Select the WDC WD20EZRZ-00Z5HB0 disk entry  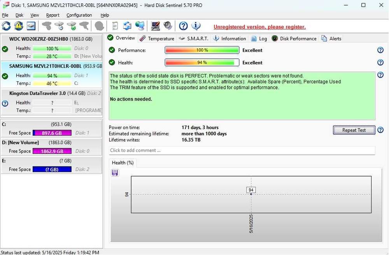pos(51,47)
